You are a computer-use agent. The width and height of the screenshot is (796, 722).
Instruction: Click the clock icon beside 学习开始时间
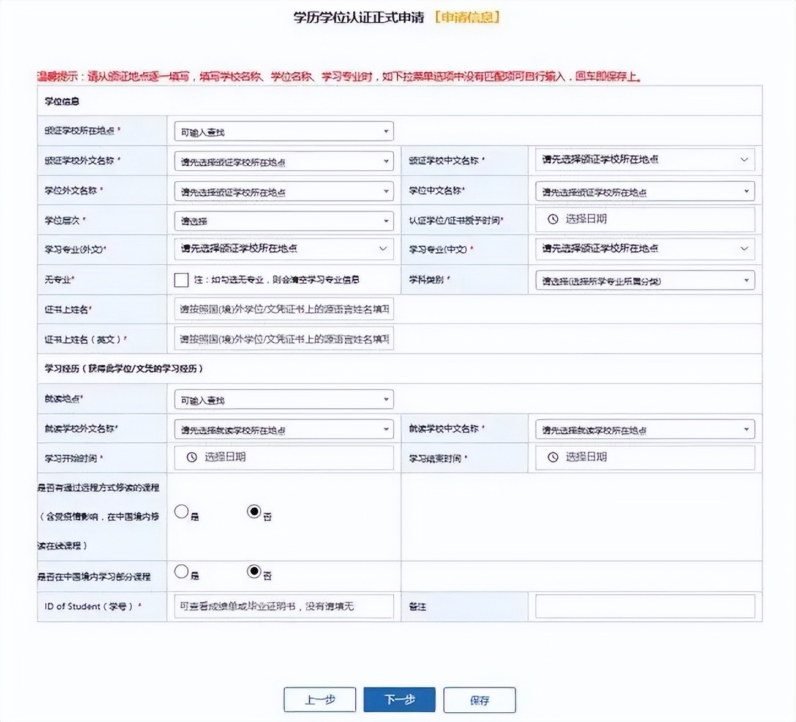(x=189, y=457)
